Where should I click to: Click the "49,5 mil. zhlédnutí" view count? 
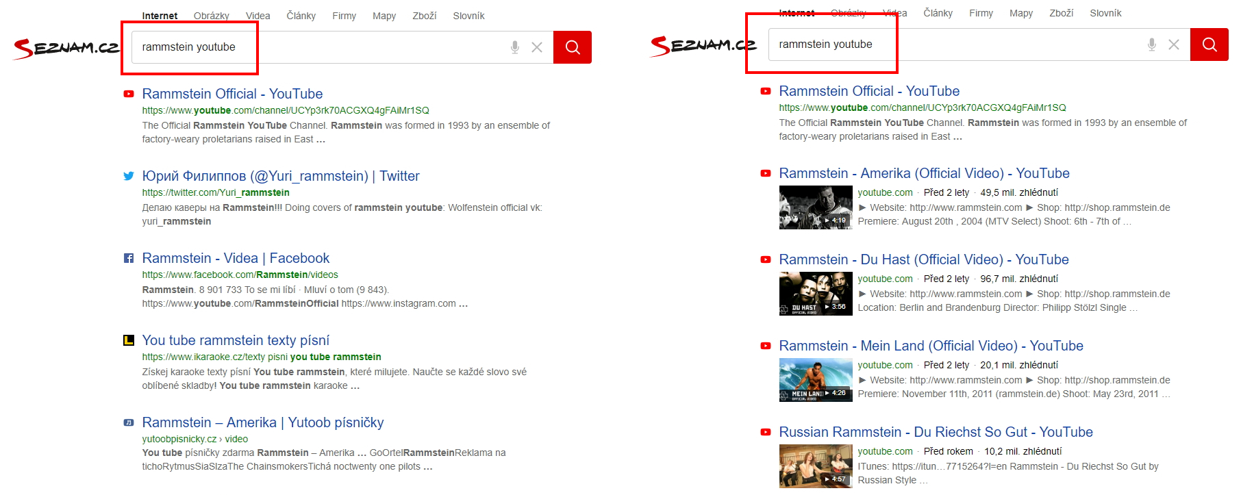1019,192
